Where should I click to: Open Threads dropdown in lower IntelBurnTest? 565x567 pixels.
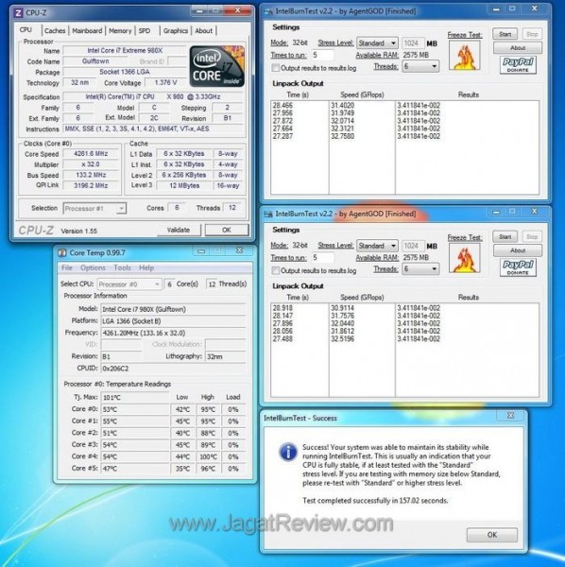coord(420,269)
